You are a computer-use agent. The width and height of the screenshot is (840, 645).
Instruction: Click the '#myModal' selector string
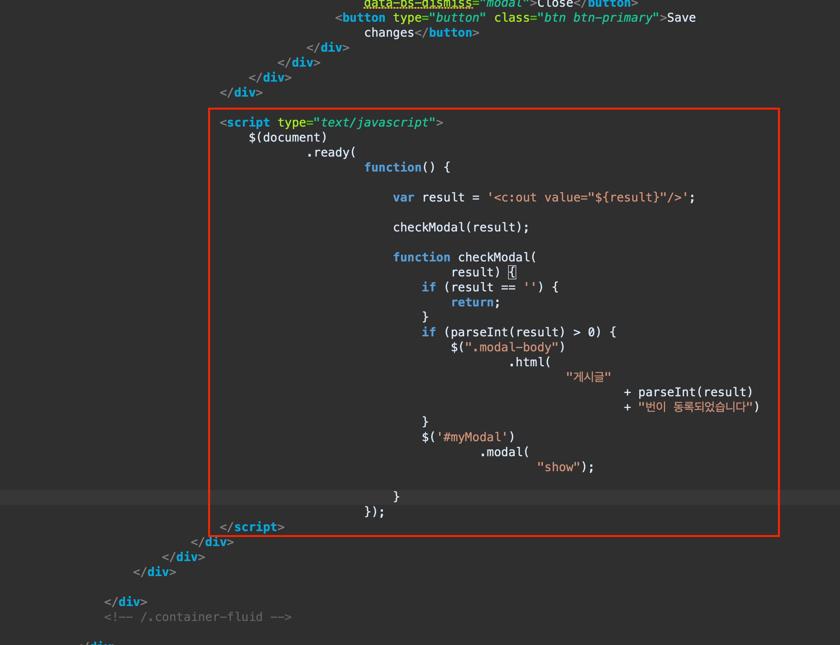(472, 437)
